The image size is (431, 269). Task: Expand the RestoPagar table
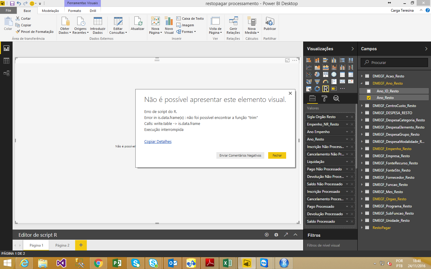coord(362,228)
